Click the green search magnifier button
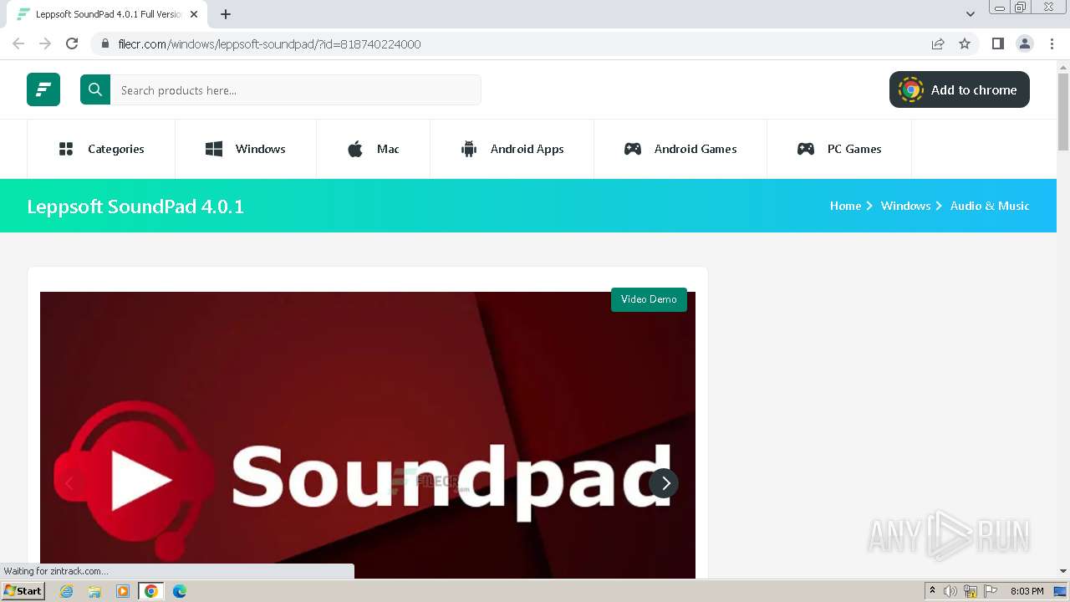This screenshot has width=1070, height=602. click(95, 89)
